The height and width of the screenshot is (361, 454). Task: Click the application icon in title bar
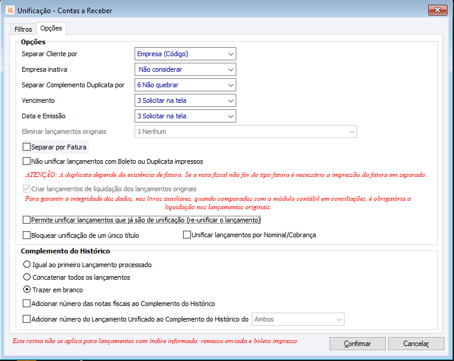pyautogui.click(x=10, y=10)
